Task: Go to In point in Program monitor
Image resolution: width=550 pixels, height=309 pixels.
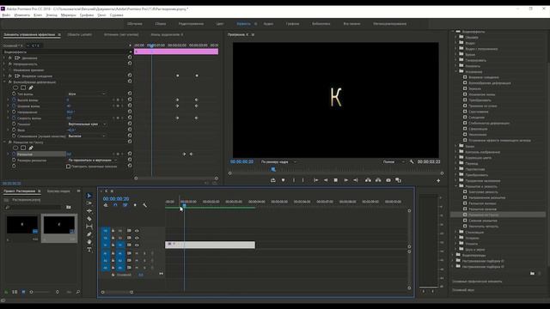Action: point(315,180)
